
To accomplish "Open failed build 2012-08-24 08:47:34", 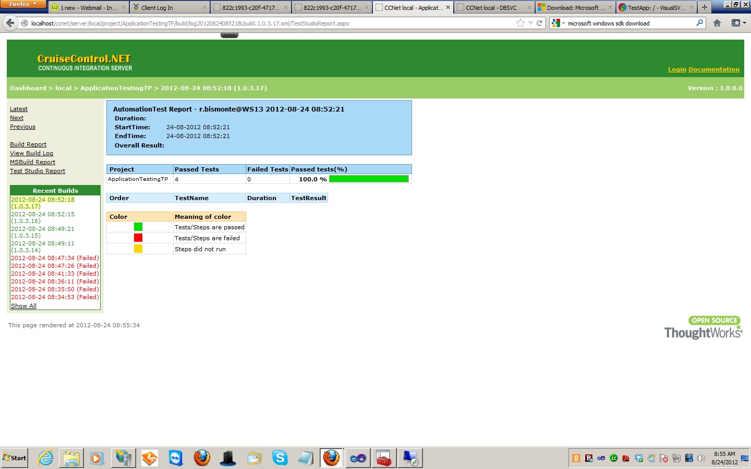I will point(55,258).
